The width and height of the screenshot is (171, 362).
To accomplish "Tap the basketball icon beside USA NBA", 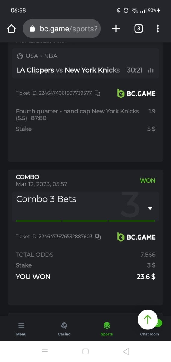I will pyautogui.click(x=20, y=56).
